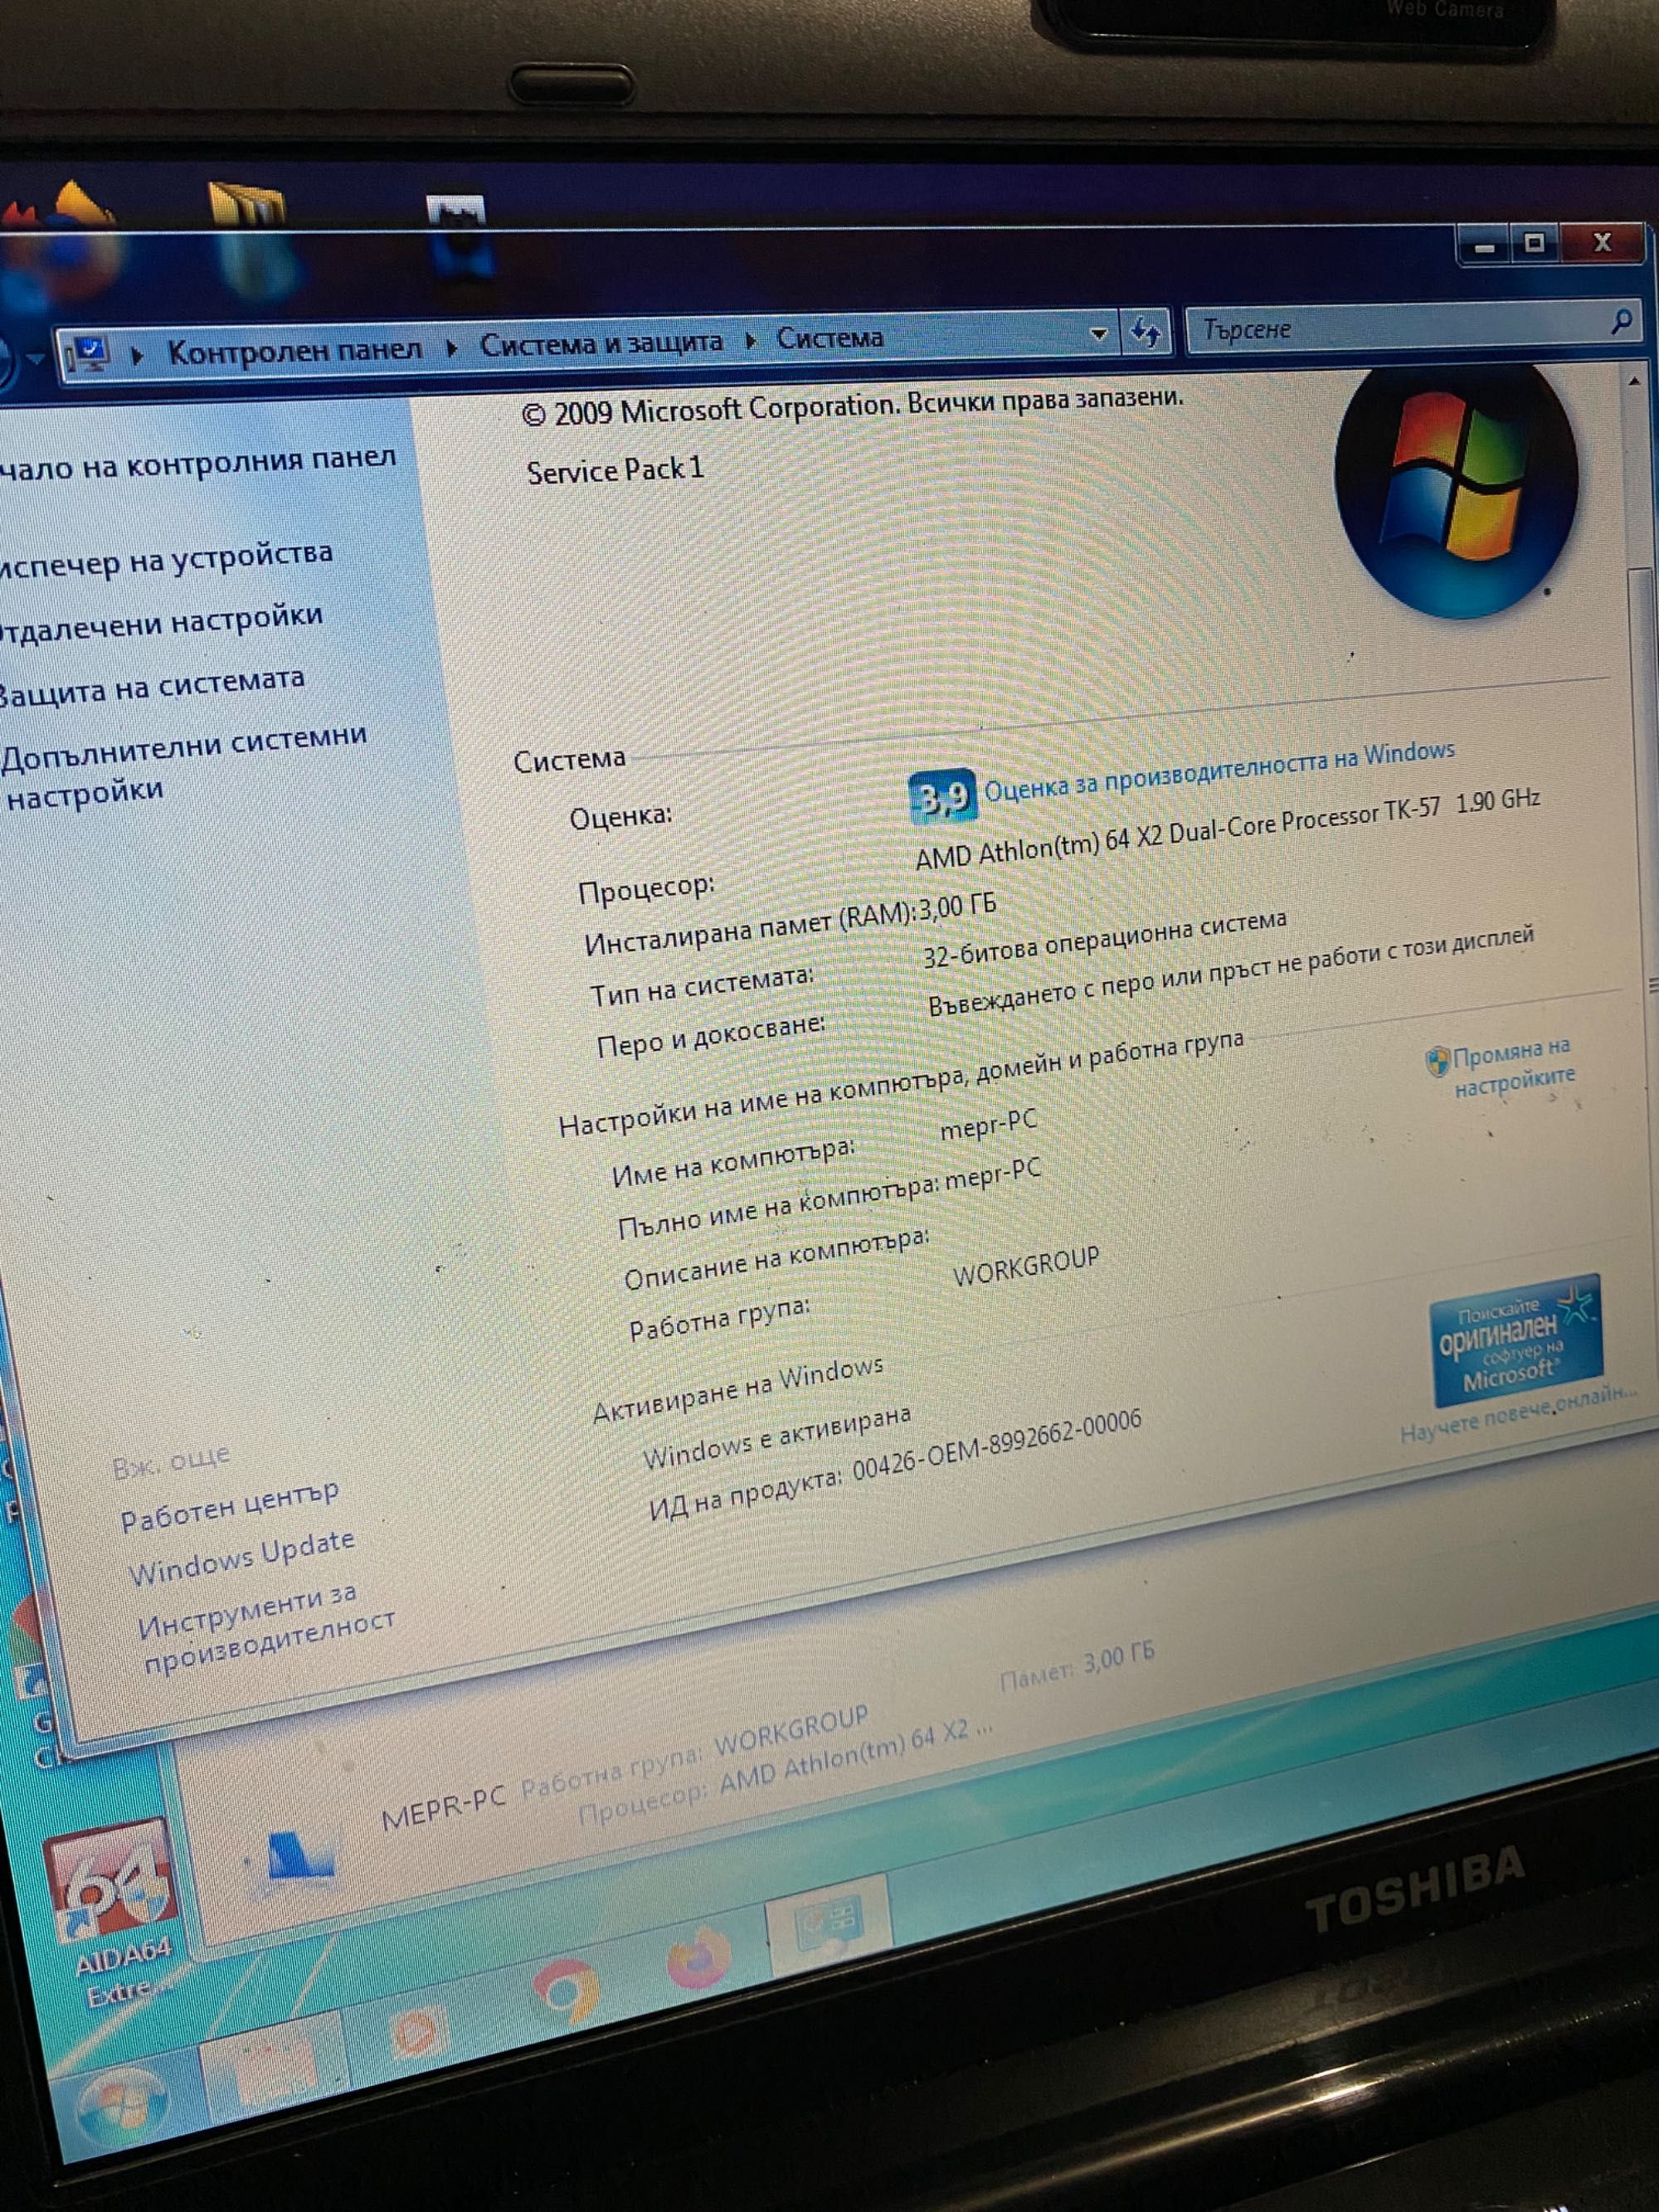Click the Windows е активирана text
1659x2212 pixels.
coord(776,1436)
